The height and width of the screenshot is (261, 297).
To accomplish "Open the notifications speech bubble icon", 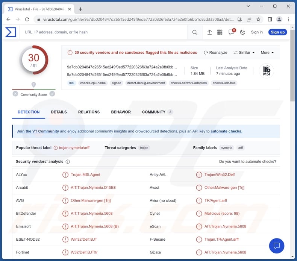I will coord(232,32).
